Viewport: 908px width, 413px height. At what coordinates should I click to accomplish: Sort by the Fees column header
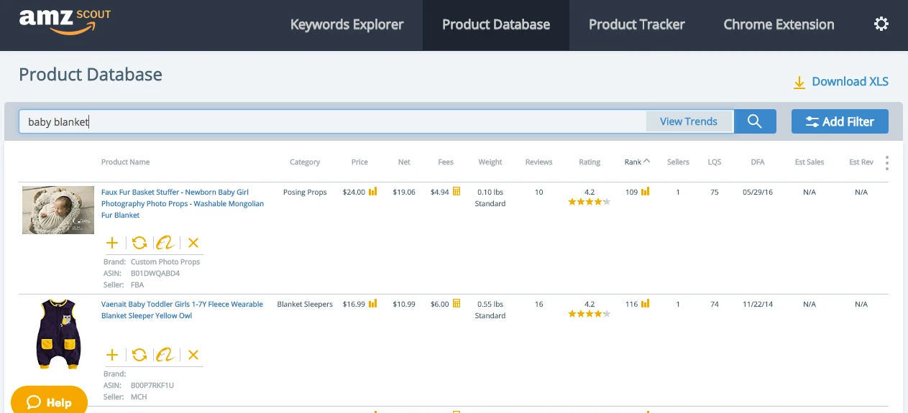coord(446,162)
